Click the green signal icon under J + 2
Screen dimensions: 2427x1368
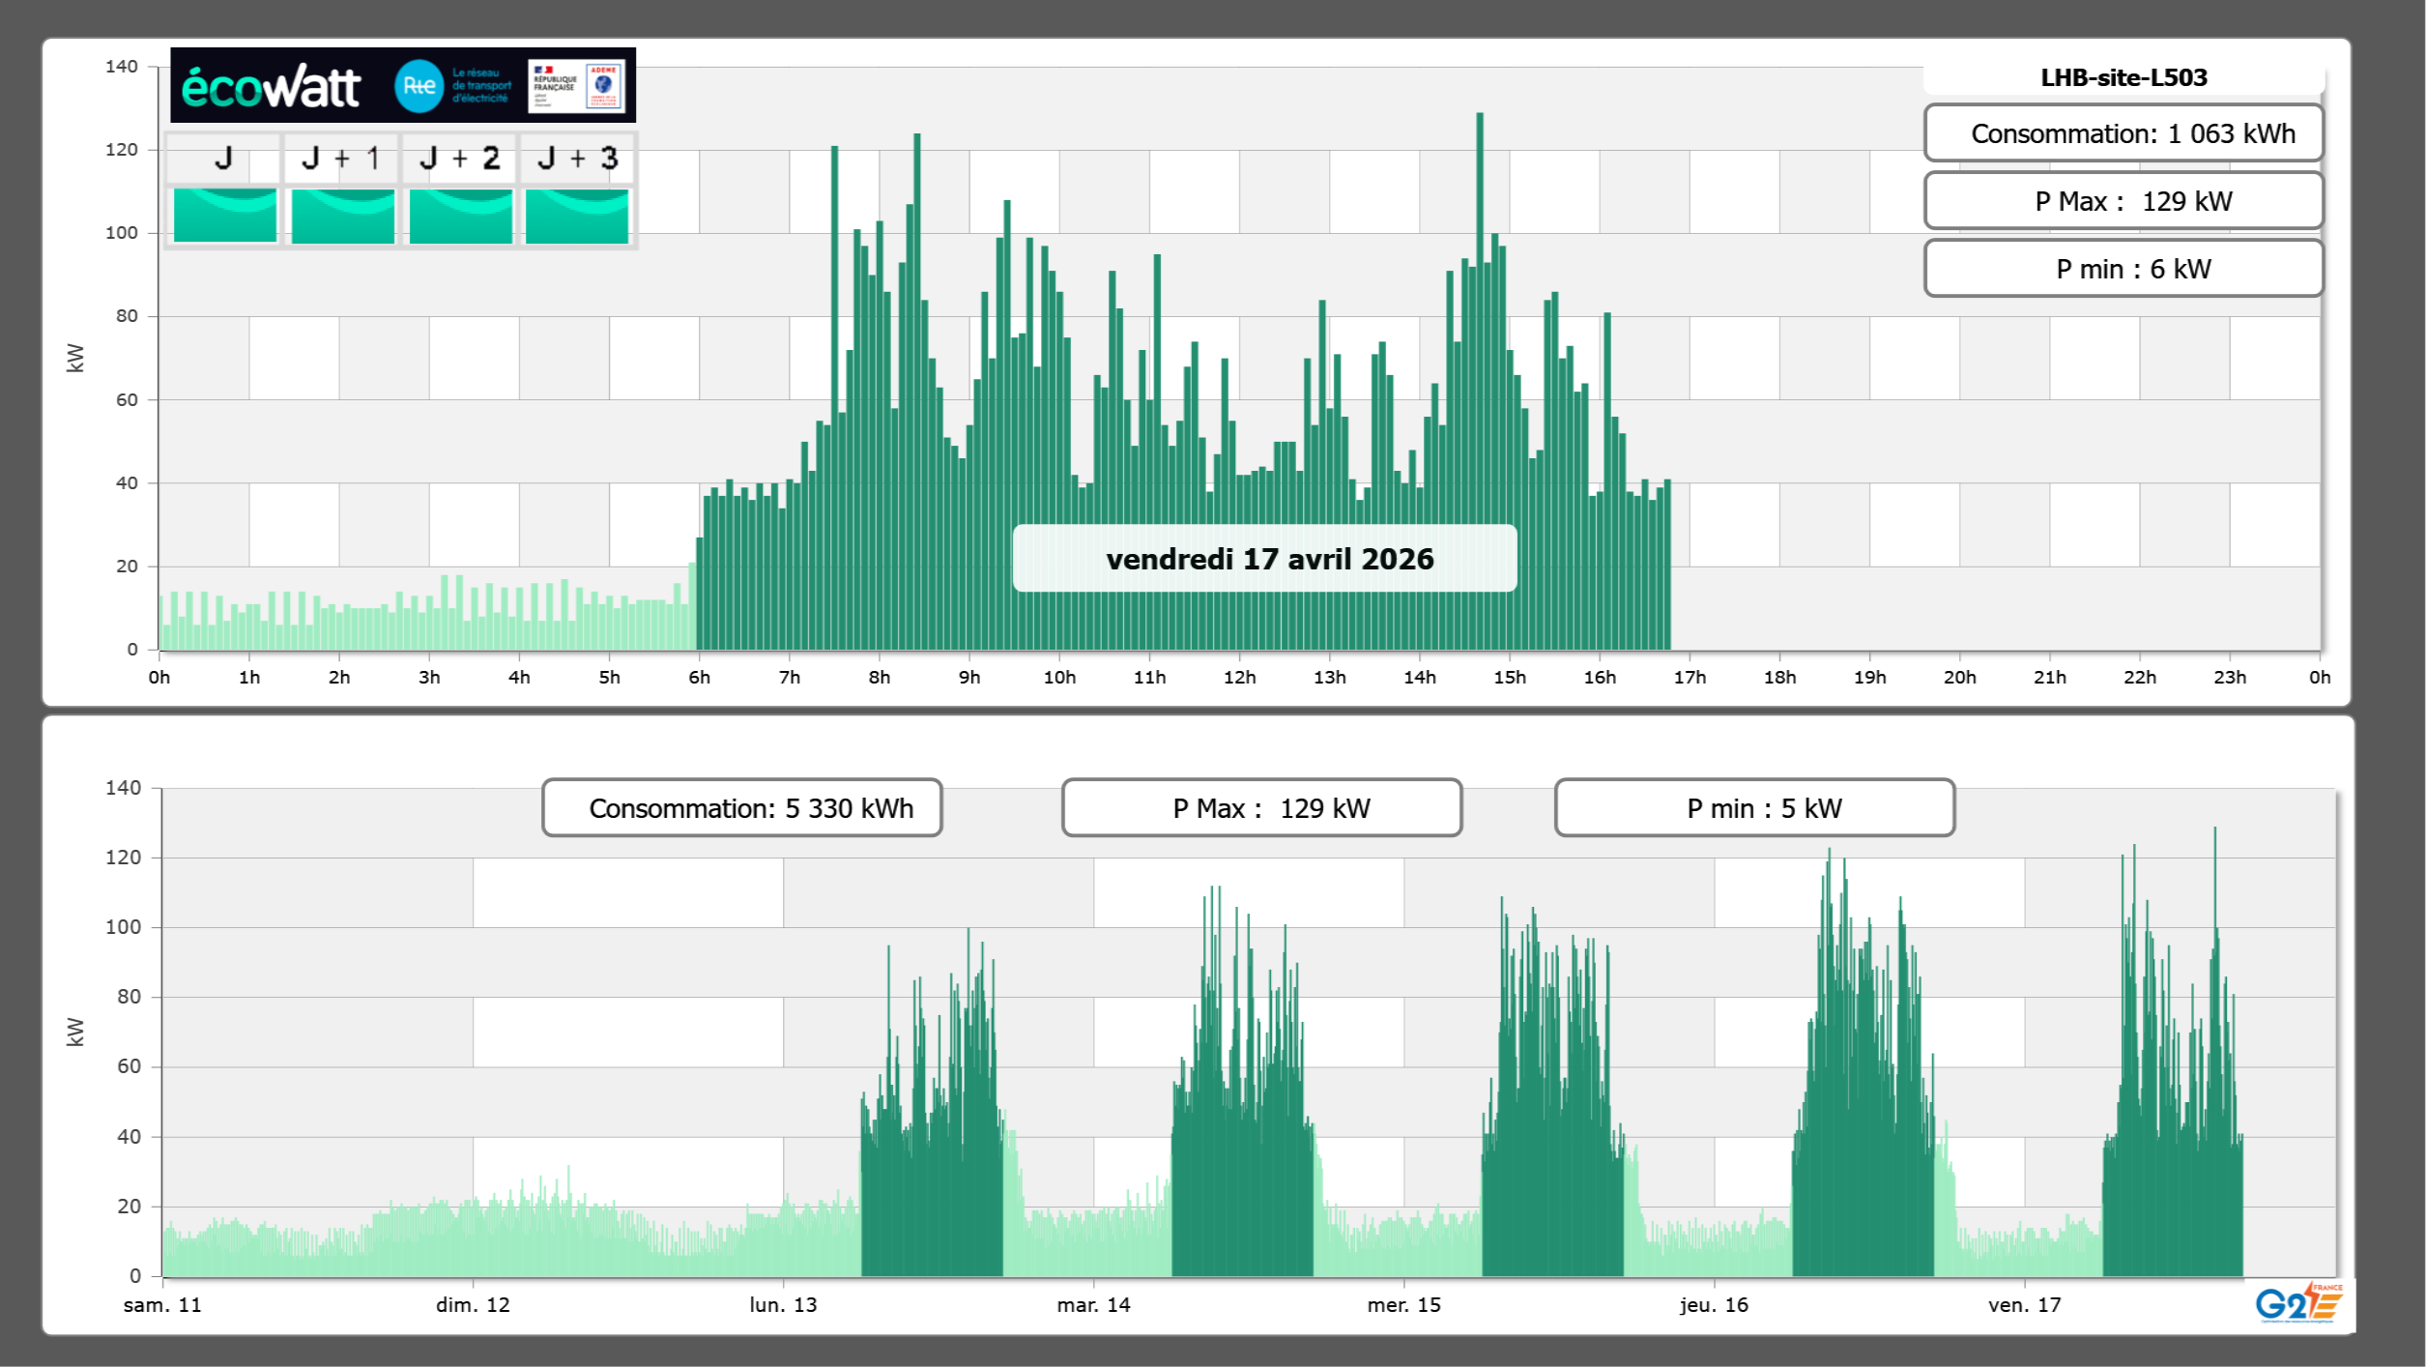(461, 215)
